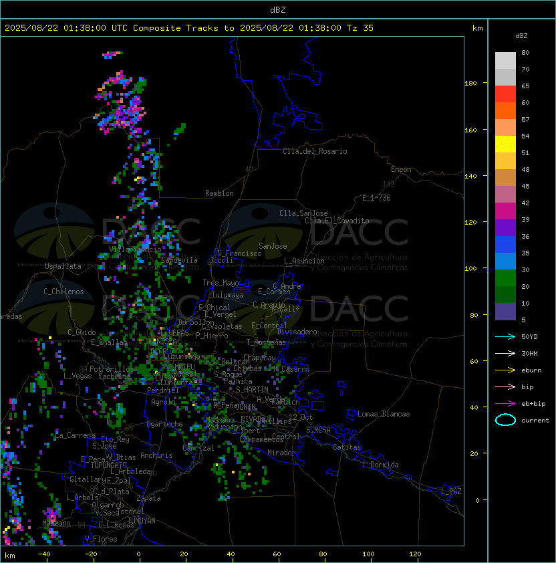Click the 100 km mark on vertical axis
Screen dimensions: 556x563
click(470, 269)
